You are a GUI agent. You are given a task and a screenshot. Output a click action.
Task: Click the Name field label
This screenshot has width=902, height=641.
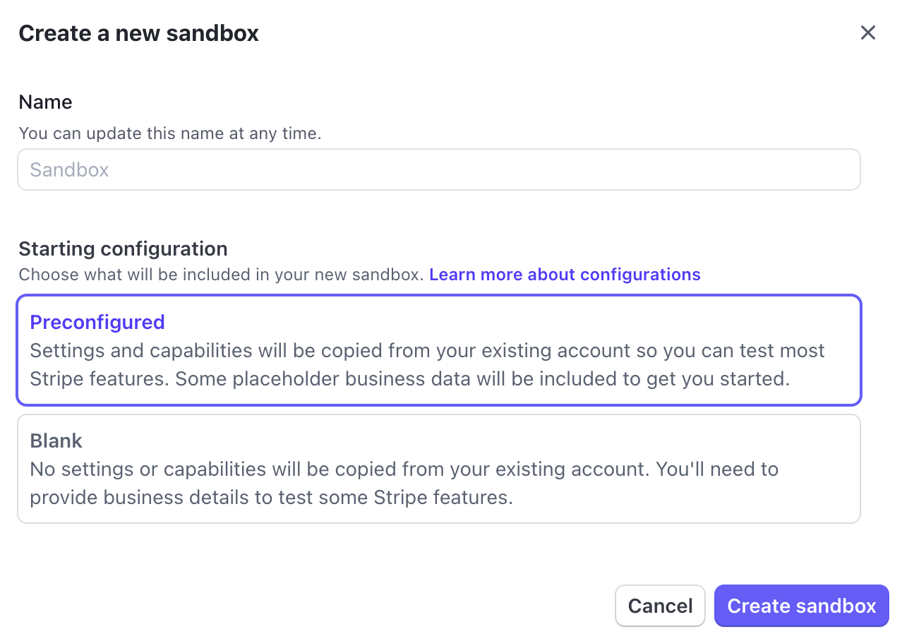45,102
